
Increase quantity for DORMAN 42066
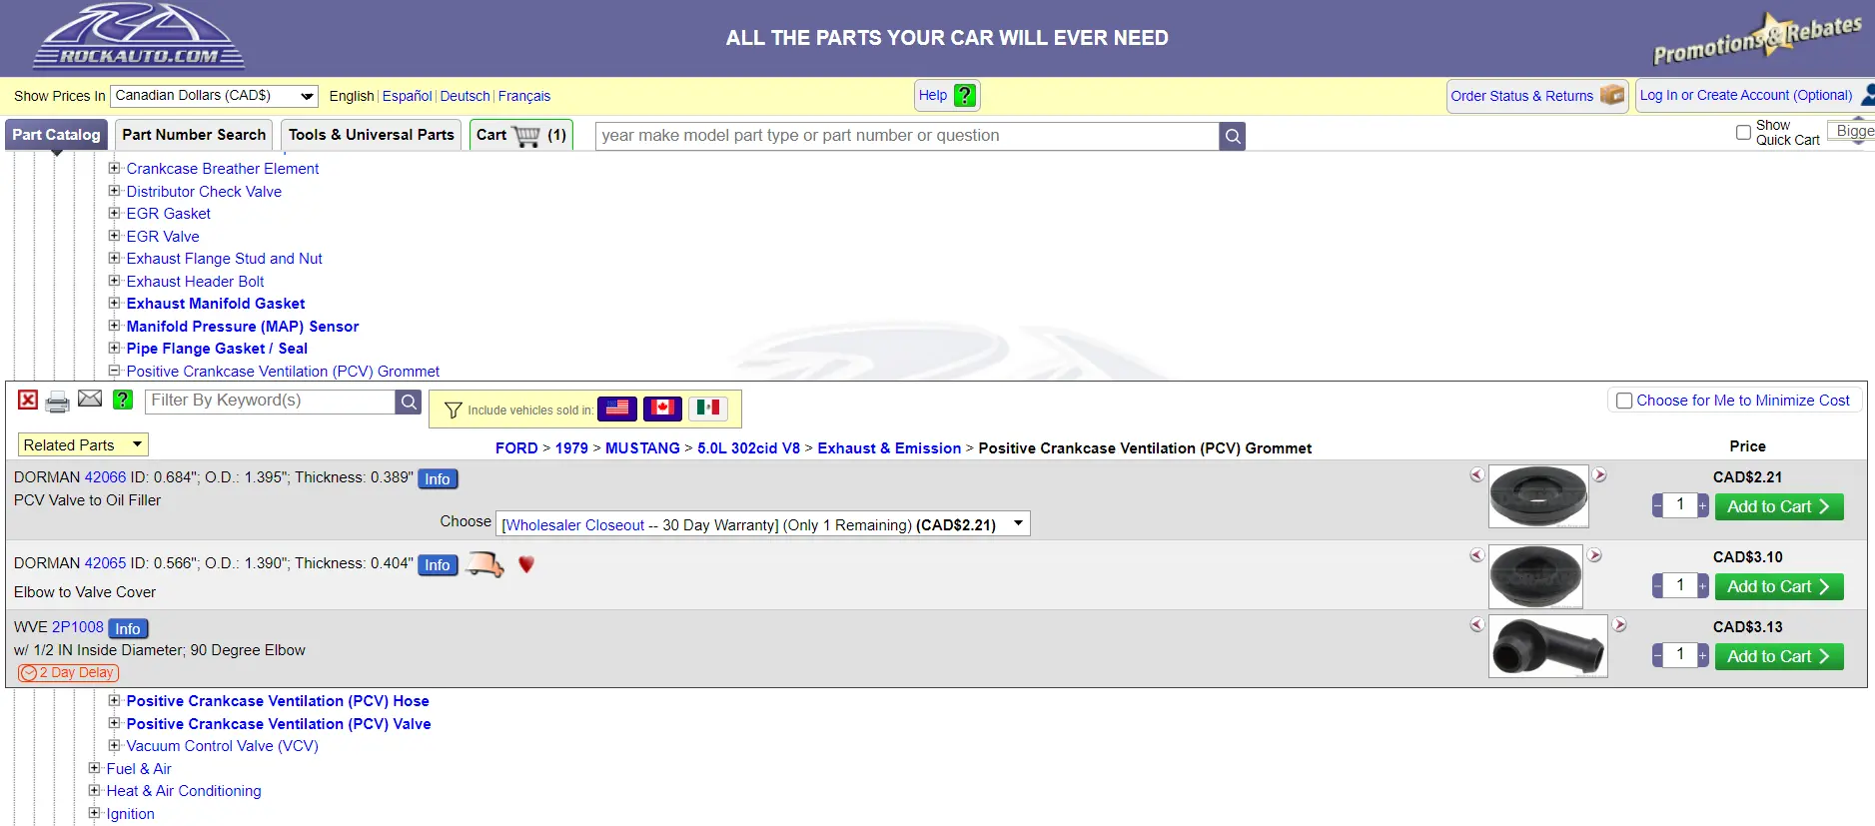point(1702,506)
